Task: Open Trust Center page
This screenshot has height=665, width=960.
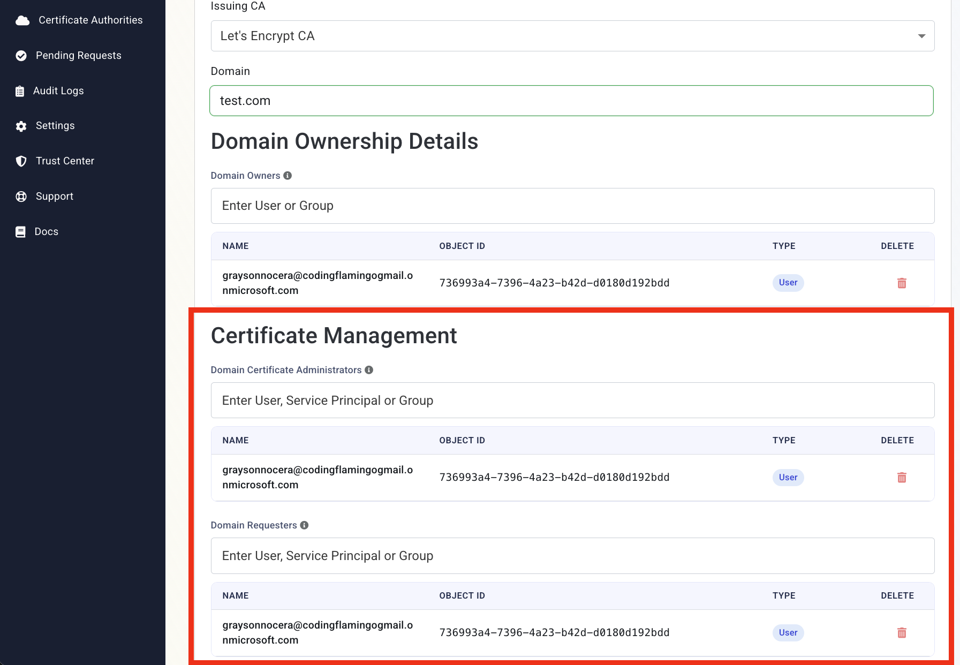Action: (x=65, y=161)
